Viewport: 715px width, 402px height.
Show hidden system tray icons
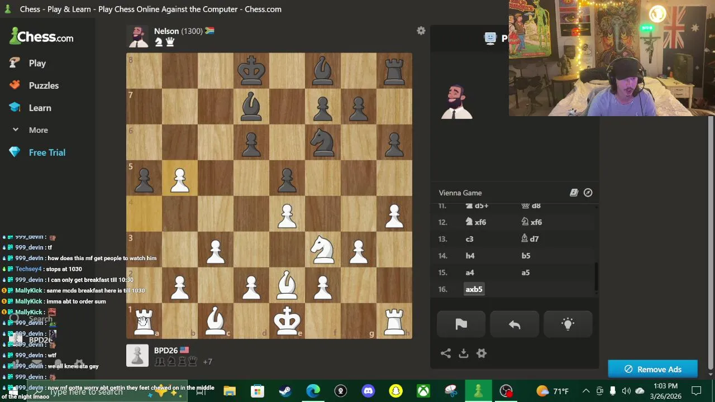(586, 391)
